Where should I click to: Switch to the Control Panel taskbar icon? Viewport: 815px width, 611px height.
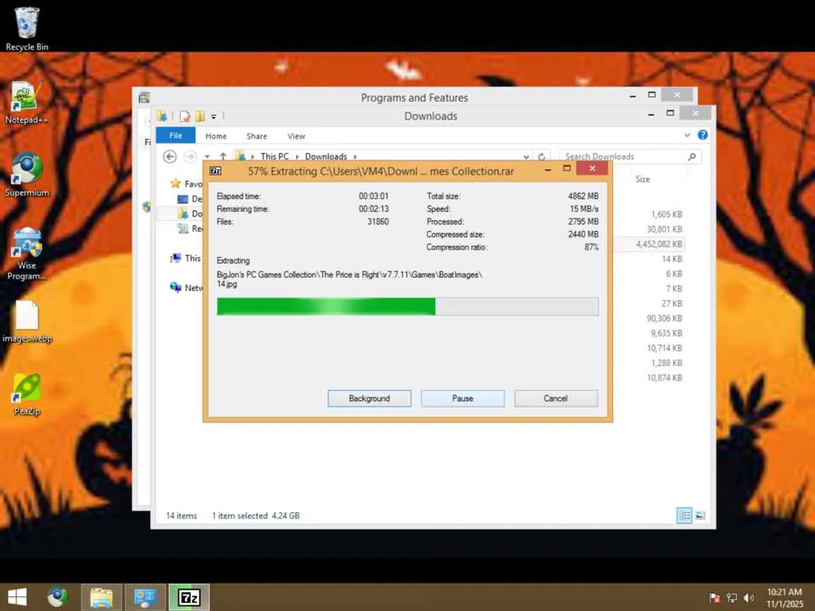[145, 597]
